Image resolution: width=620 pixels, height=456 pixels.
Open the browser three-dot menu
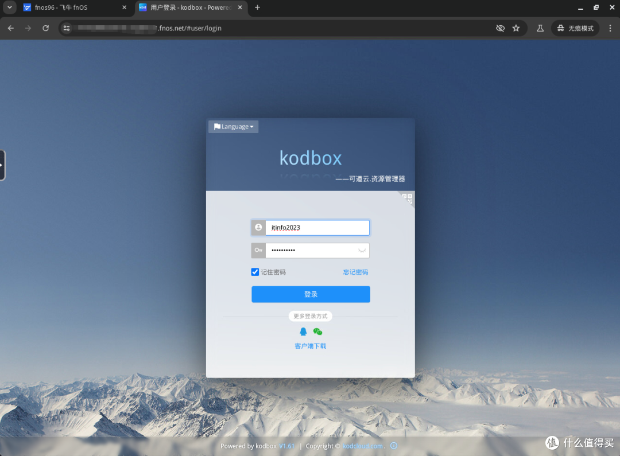pos(610,28)
